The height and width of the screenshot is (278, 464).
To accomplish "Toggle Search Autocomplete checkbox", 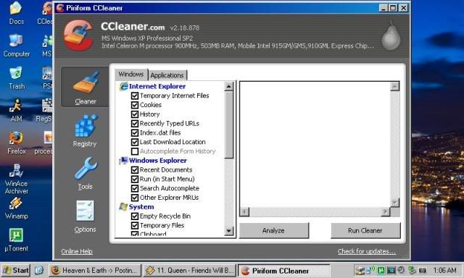I will point(135,188).
